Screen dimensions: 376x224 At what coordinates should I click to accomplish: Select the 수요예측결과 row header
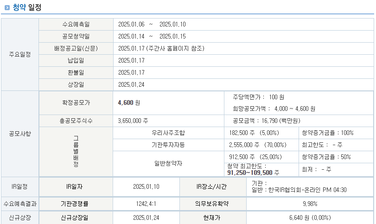coord(20,204)
